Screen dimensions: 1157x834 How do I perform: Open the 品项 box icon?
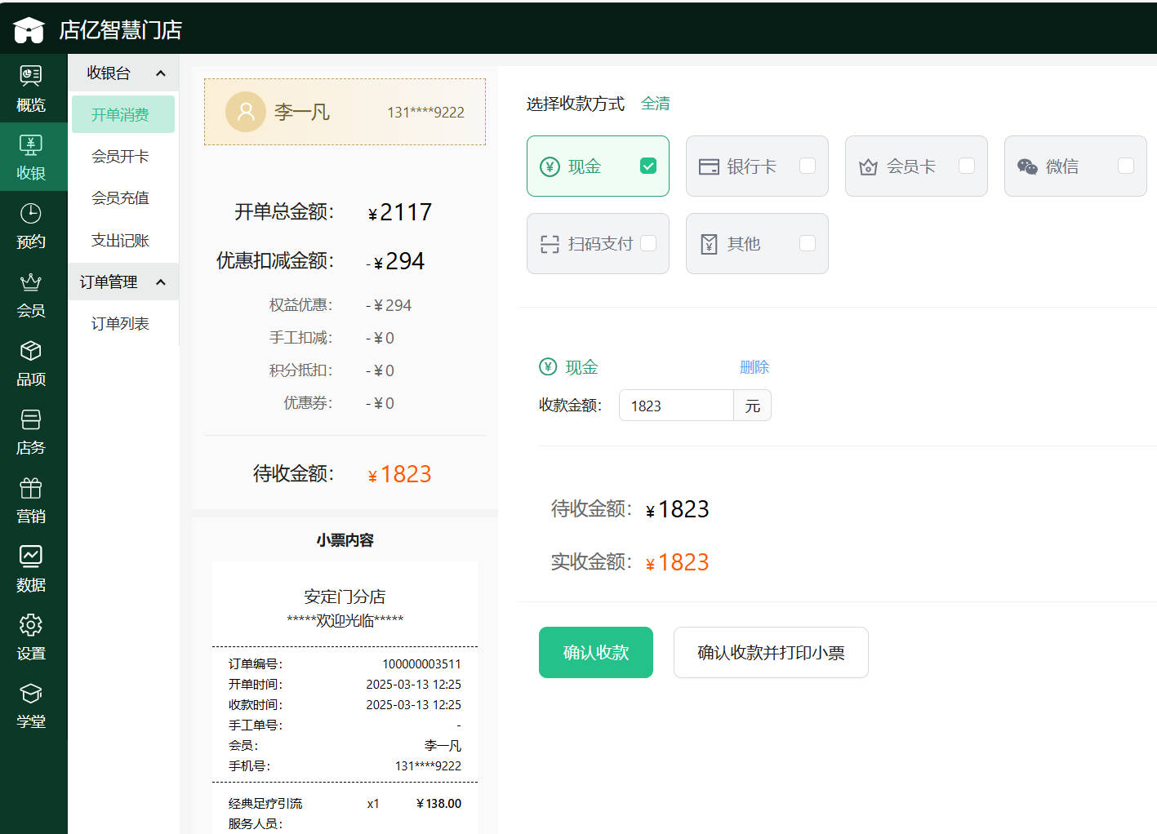click(31, 351)
